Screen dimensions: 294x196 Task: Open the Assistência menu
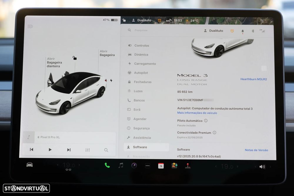click(x=139, y=138)
